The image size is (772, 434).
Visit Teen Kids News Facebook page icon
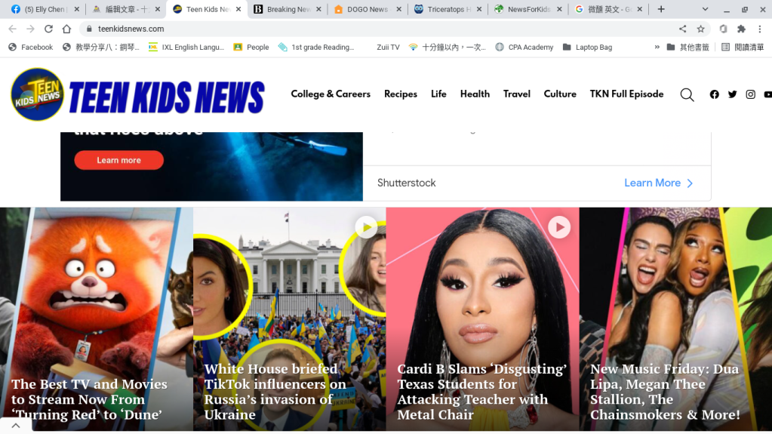[714, 94]
